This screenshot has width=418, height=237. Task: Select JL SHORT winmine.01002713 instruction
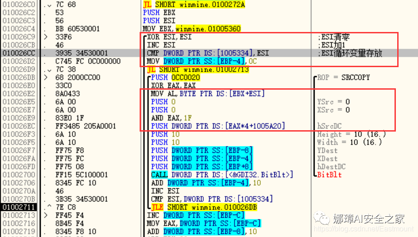click(198, 69)
